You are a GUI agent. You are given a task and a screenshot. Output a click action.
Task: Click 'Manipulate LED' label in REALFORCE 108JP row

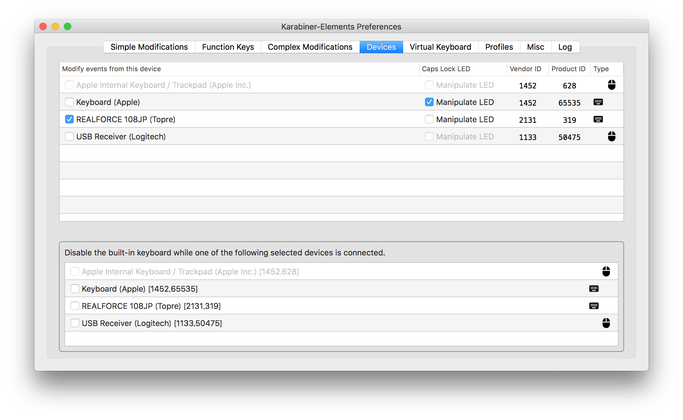pos(465,119)
